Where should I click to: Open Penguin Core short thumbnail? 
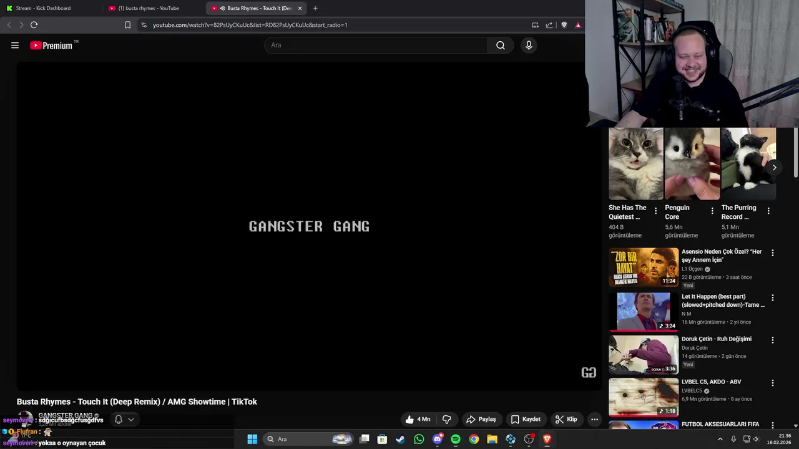click(692, 163)
